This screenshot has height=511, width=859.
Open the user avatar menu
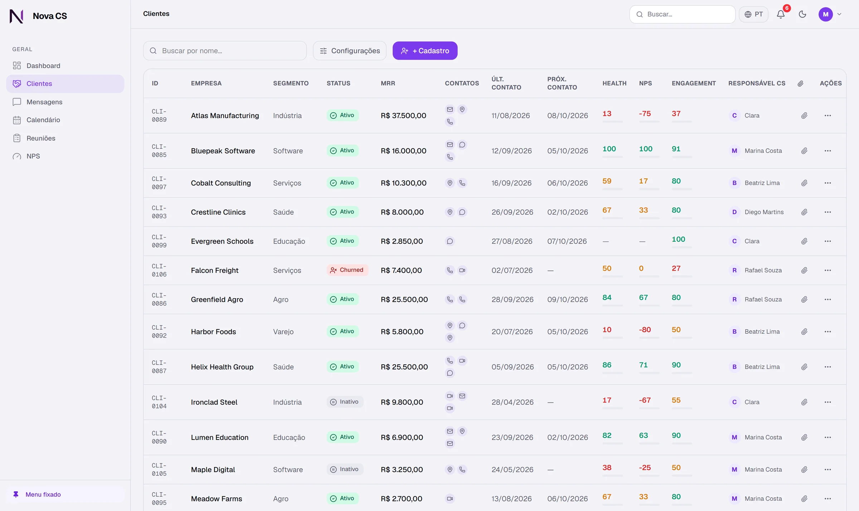point(830,14)
